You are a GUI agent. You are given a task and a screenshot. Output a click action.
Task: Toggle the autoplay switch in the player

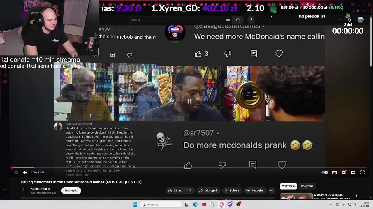coord(325,172)
